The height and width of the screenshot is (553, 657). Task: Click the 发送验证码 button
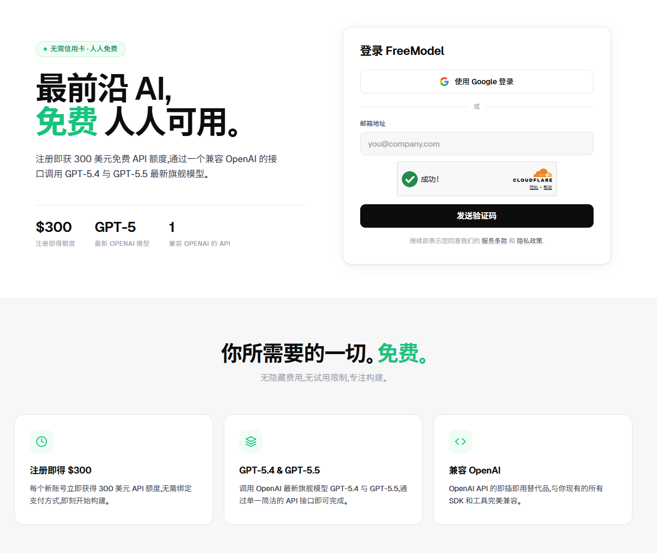point(477,216)
